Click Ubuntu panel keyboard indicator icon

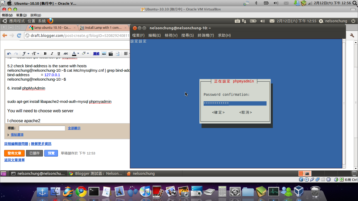(x=237, y=21)
